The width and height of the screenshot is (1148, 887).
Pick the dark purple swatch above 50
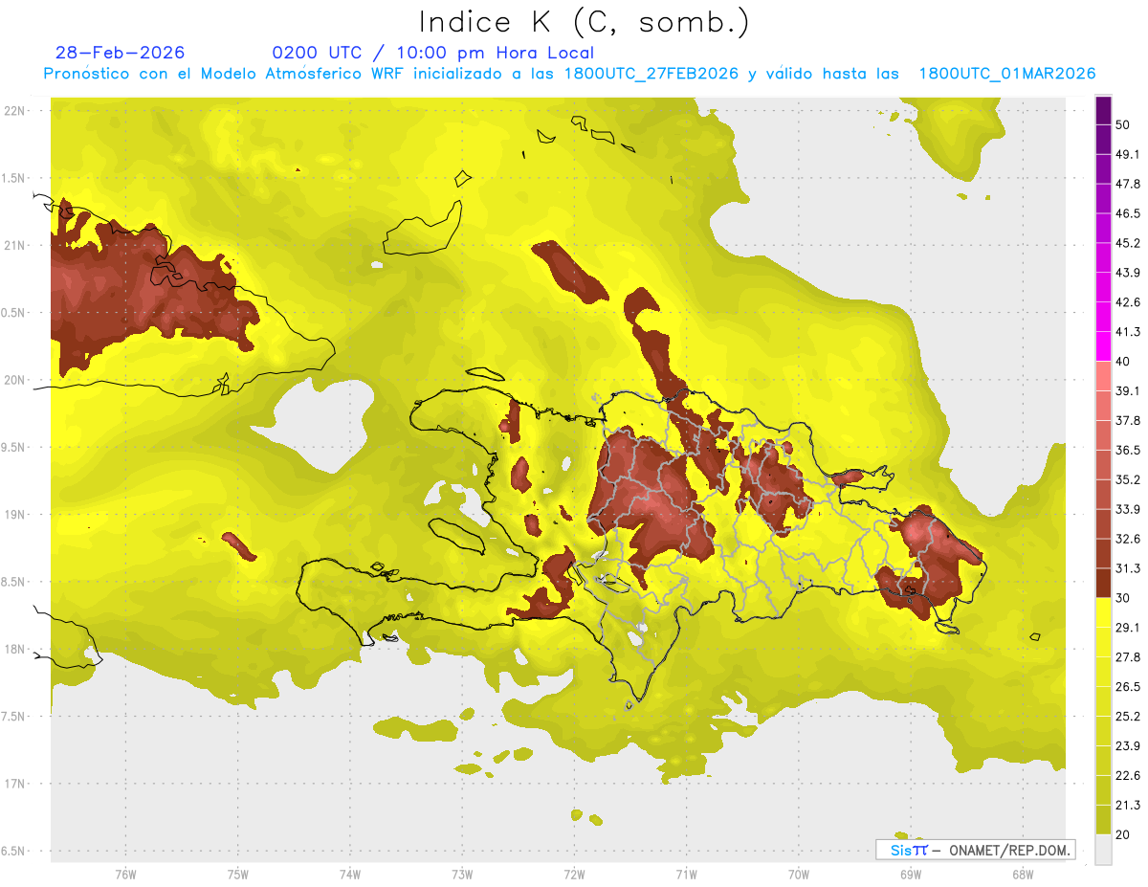[x=1103, y=110]
